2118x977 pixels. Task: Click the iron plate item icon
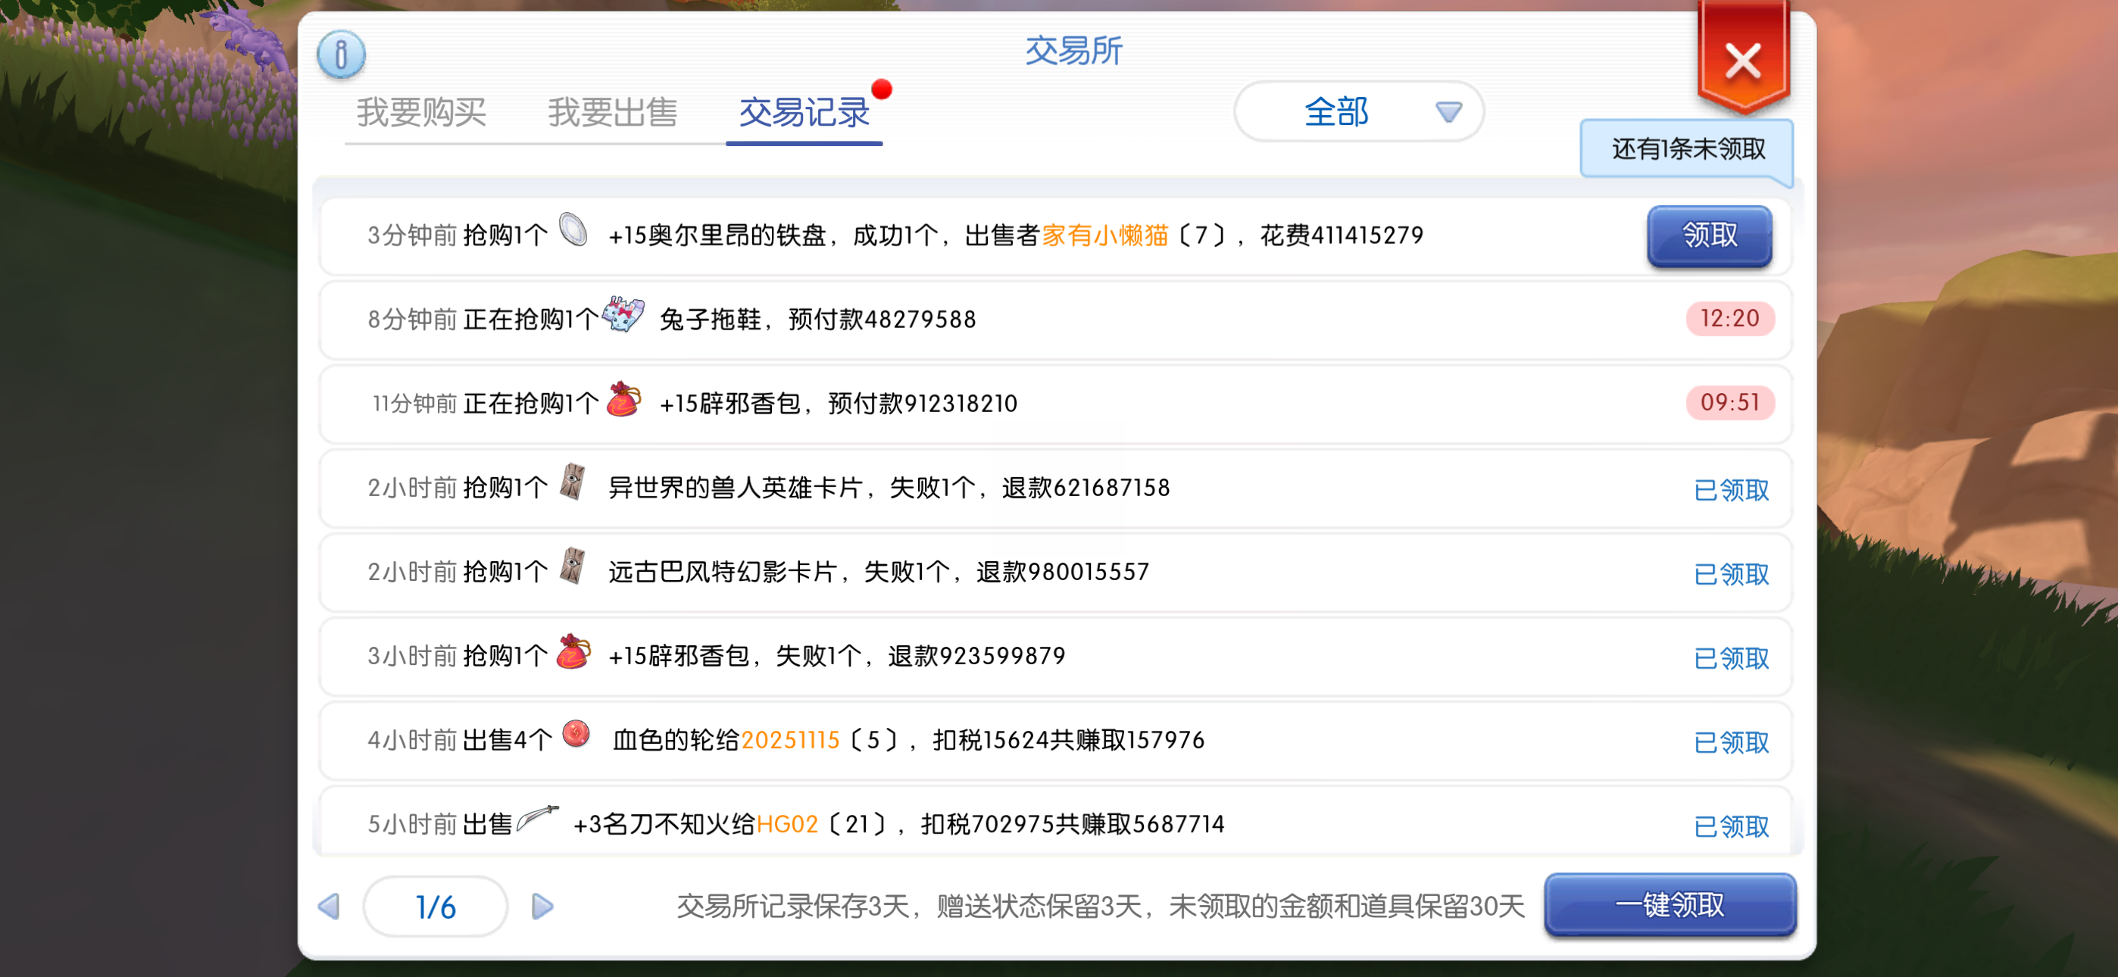click(x=573, y=230)
